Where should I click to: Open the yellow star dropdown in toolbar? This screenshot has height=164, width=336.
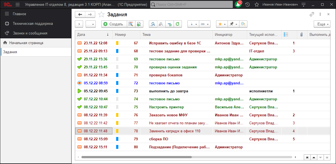[222, 24]
